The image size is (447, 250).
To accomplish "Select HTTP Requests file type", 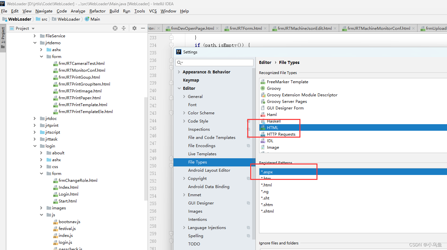I will 281,134.
